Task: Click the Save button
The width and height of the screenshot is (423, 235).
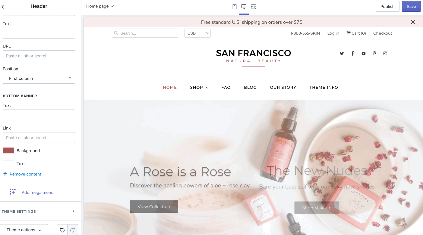Action: [x=411, y=6]
